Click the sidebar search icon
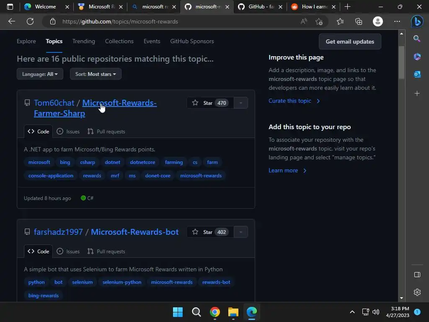The image size is (429, 322). 417,39
